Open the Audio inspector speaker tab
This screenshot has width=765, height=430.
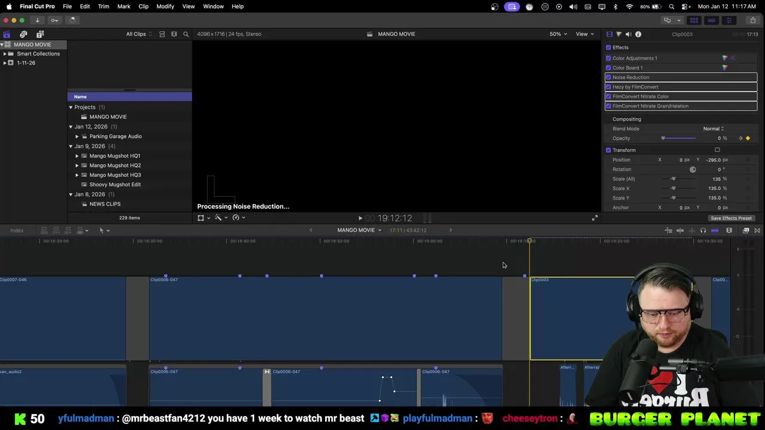[628, 34]
